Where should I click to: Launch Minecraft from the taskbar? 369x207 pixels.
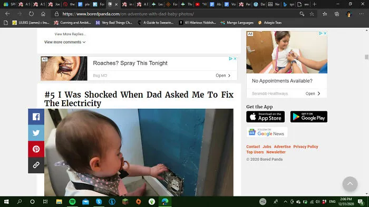click(125, 202)
